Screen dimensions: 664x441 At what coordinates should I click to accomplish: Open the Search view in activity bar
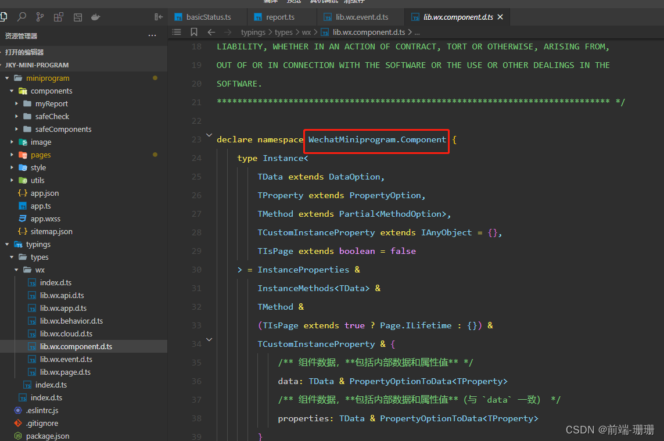[21, 17]
